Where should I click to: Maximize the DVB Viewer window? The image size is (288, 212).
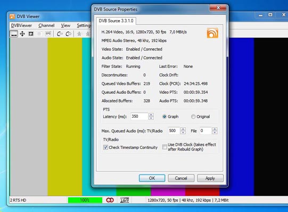pyautogui.click(x=270, y=15)
